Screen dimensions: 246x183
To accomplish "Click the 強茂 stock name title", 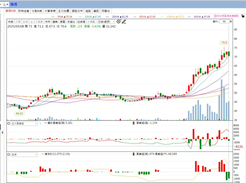I will [x=14, y=4].
